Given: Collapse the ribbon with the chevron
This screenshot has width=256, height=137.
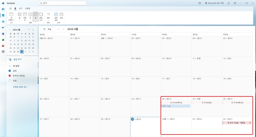Looking at the screenshot, I should (251, 22).
